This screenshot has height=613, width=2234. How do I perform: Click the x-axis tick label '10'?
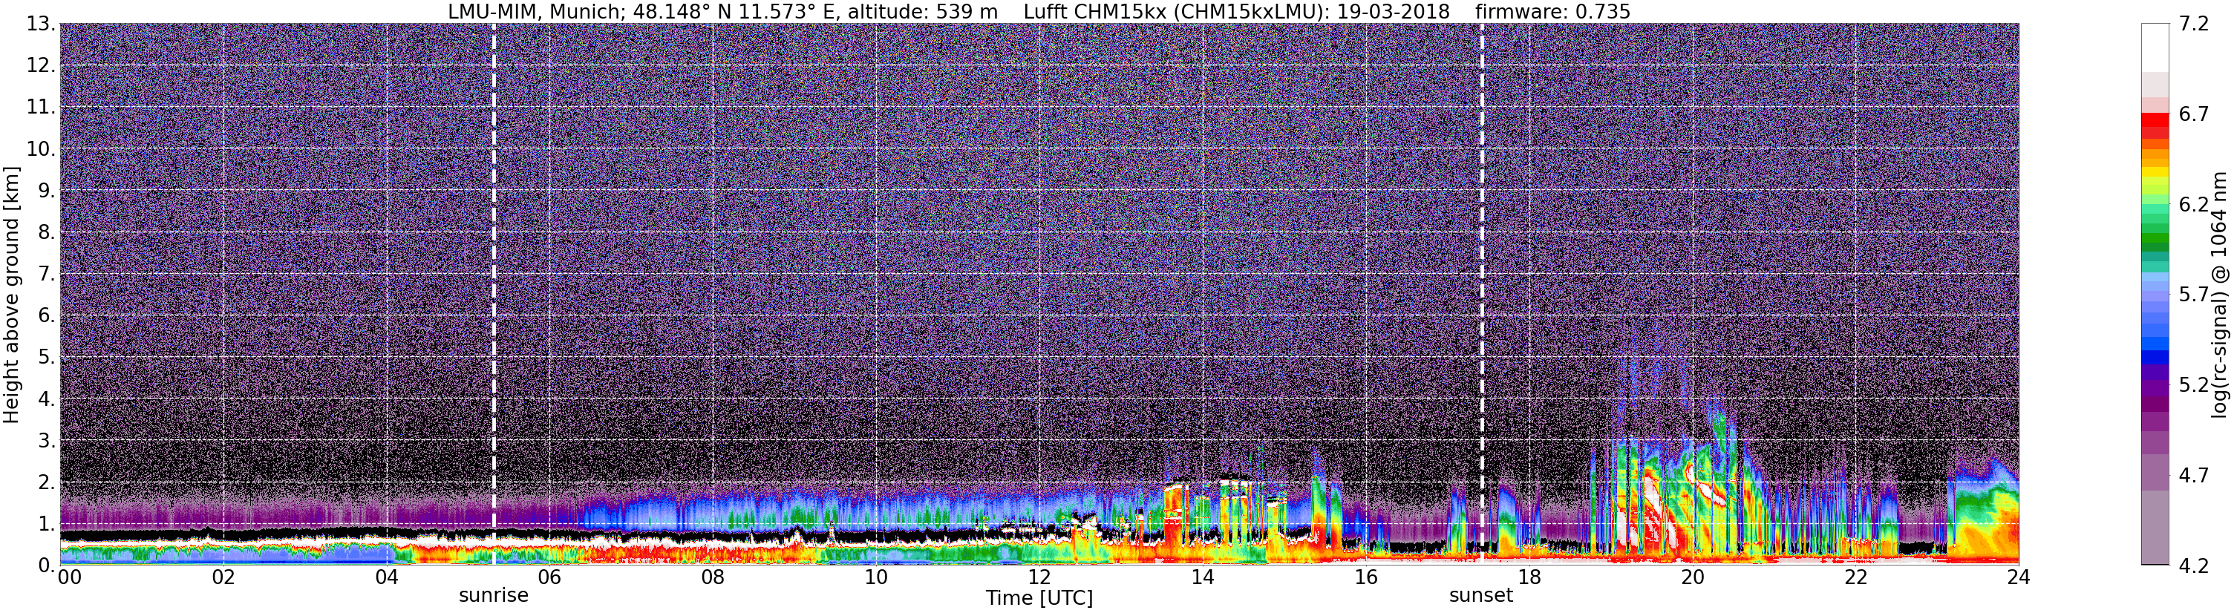coord(876,577)
